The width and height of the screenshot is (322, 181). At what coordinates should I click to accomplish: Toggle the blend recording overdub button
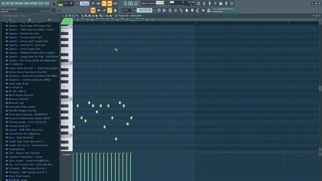[110, 4]
